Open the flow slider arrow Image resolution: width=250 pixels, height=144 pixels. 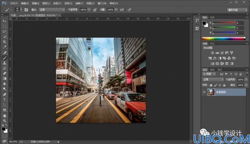[116, 10]
